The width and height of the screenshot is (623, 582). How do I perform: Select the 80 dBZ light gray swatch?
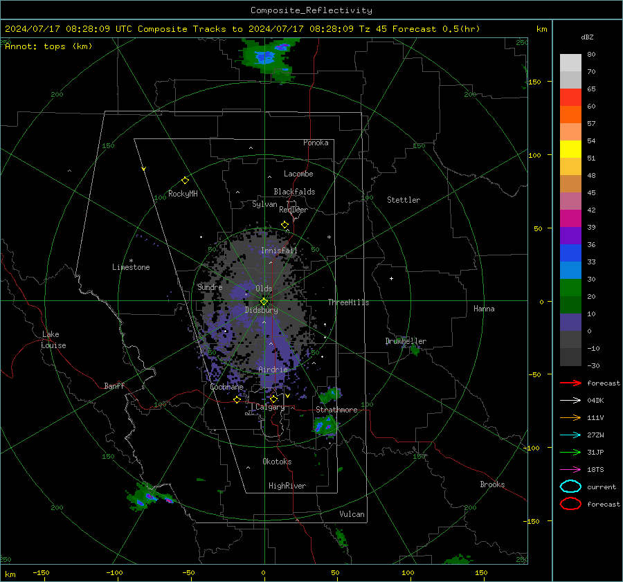[570, 63]
